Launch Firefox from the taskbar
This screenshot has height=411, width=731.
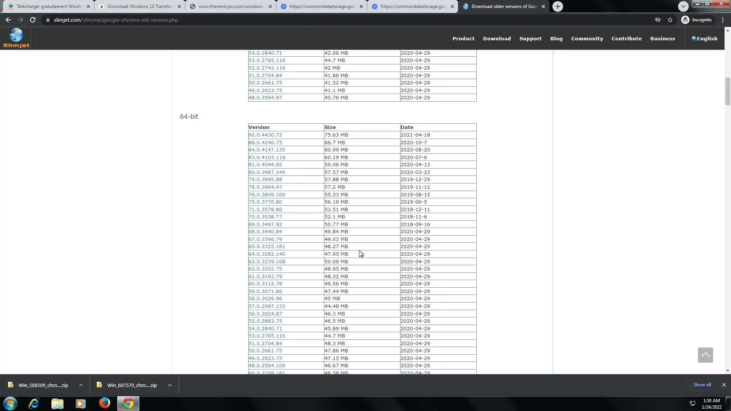point(104,403)
